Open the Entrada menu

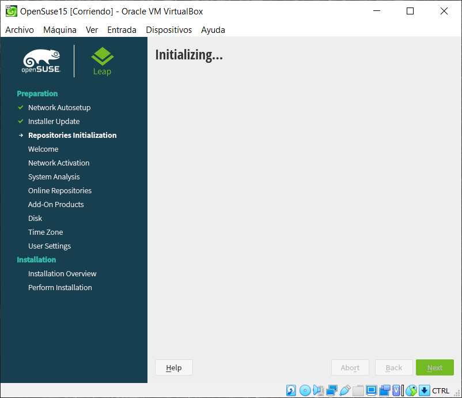tap(122, 30)
